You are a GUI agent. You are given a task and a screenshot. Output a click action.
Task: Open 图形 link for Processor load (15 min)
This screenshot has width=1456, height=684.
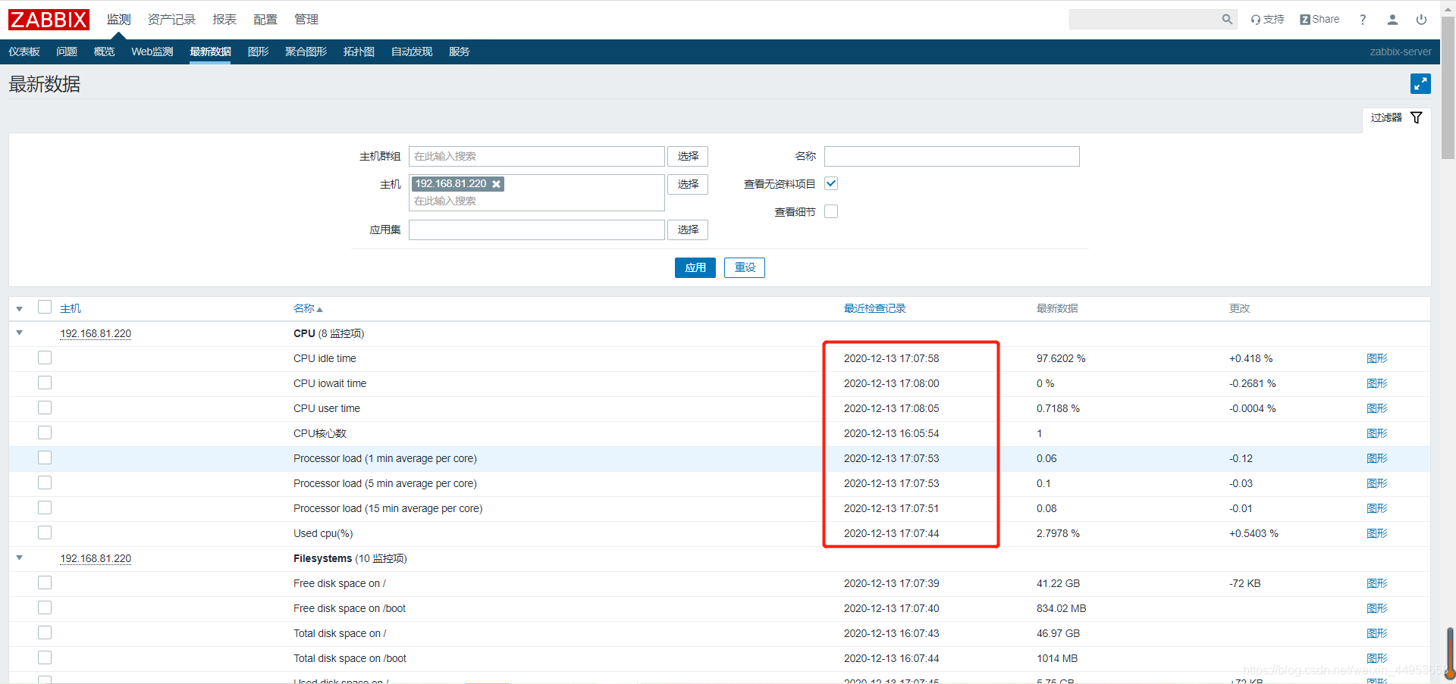tap(1376, 508)
